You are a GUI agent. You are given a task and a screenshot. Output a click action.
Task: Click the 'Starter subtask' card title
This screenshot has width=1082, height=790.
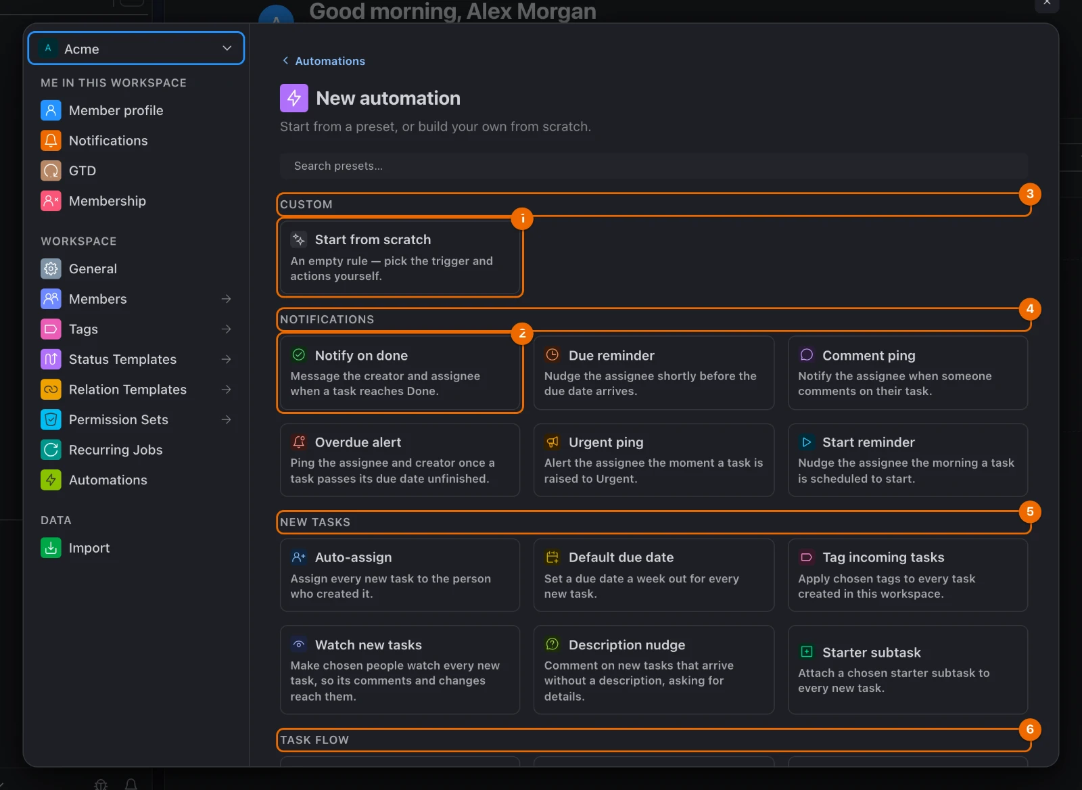coord(871,653)
